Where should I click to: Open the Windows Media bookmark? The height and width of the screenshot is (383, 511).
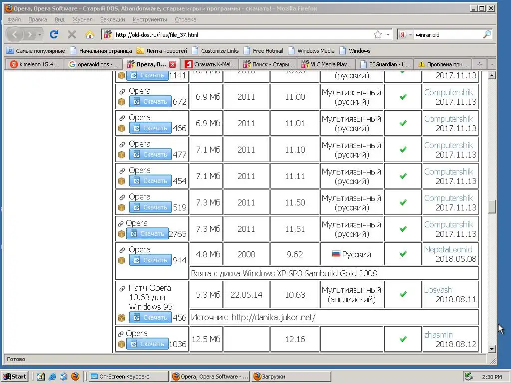(x=311, y=51)
